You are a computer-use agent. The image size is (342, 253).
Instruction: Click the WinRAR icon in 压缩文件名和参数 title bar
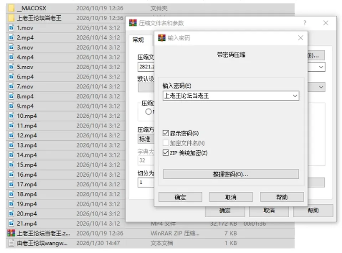133,23
